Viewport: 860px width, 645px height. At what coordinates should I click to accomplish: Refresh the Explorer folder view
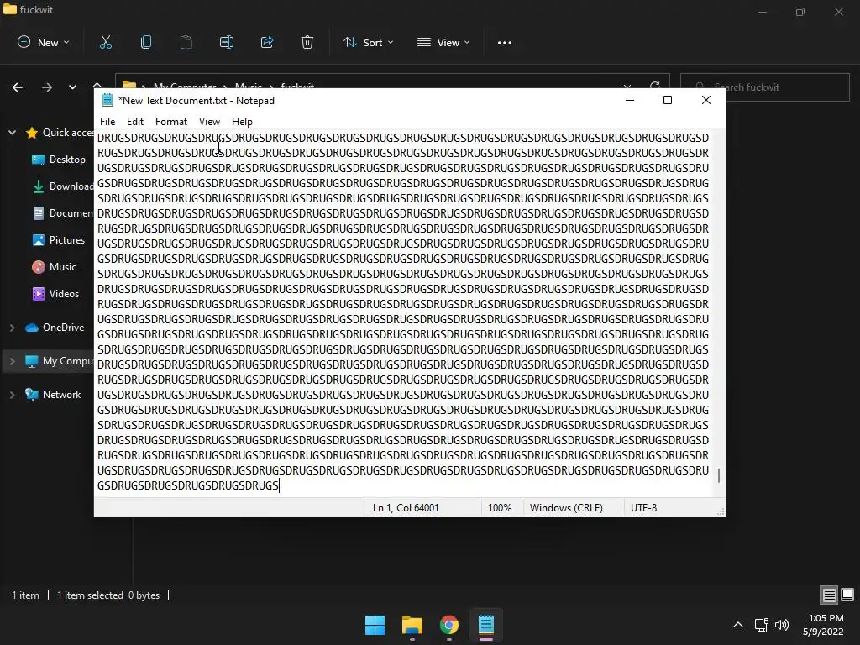point(655,86)
